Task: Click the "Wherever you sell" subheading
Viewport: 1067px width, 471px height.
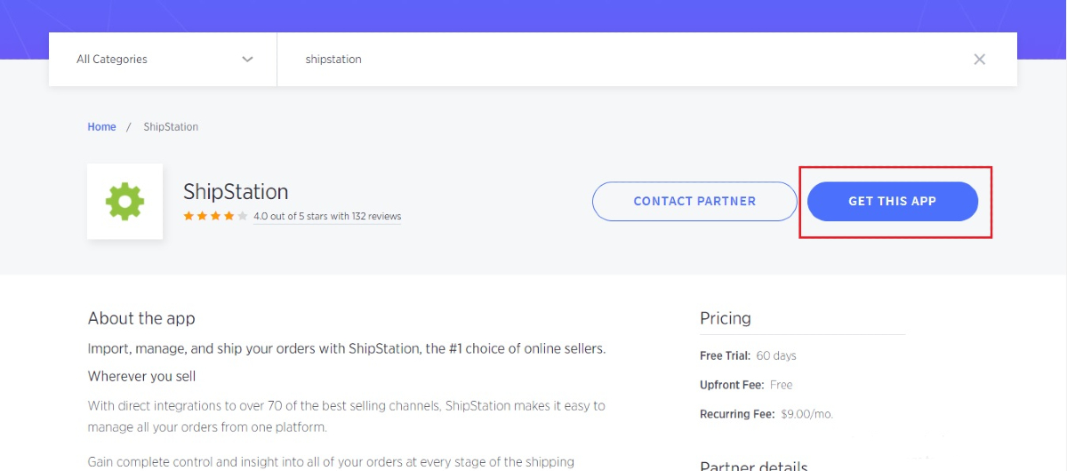Action: click(x=141, y=377)
